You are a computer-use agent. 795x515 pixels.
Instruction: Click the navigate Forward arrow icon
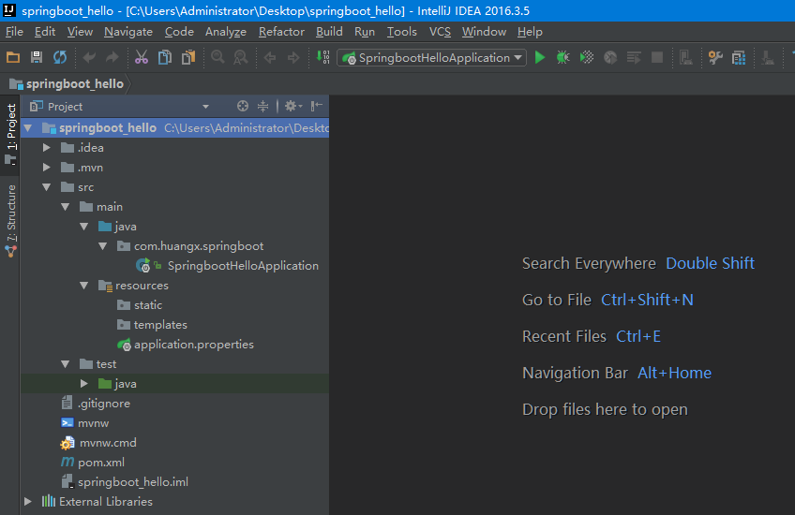point(293,58)
